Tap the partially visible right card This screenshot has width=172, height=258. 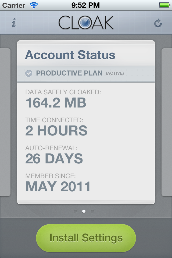[x=167, y=122]
